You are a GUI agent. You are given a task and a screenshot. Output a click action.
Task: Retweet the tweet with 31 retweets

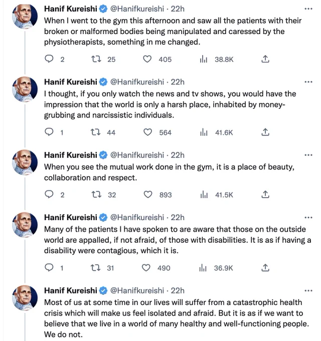coord(95,268)
